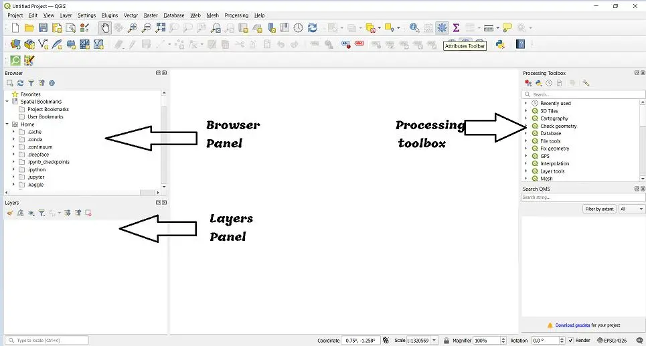This screenshot has width=646, height=346.
Task: Toggle the Render checkbox
Action: click(570, 341)
